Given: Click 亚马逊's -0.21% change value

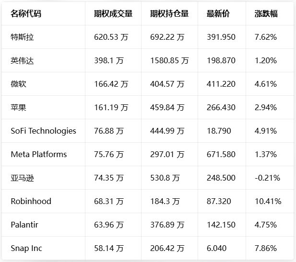Looking at the screenshot, I should [267, 178].
